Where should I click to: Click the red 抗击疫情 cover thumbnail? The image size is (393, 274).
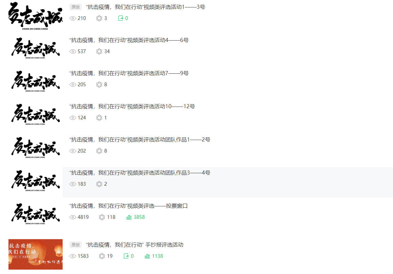pyautogui.click(x=36, y=254)
